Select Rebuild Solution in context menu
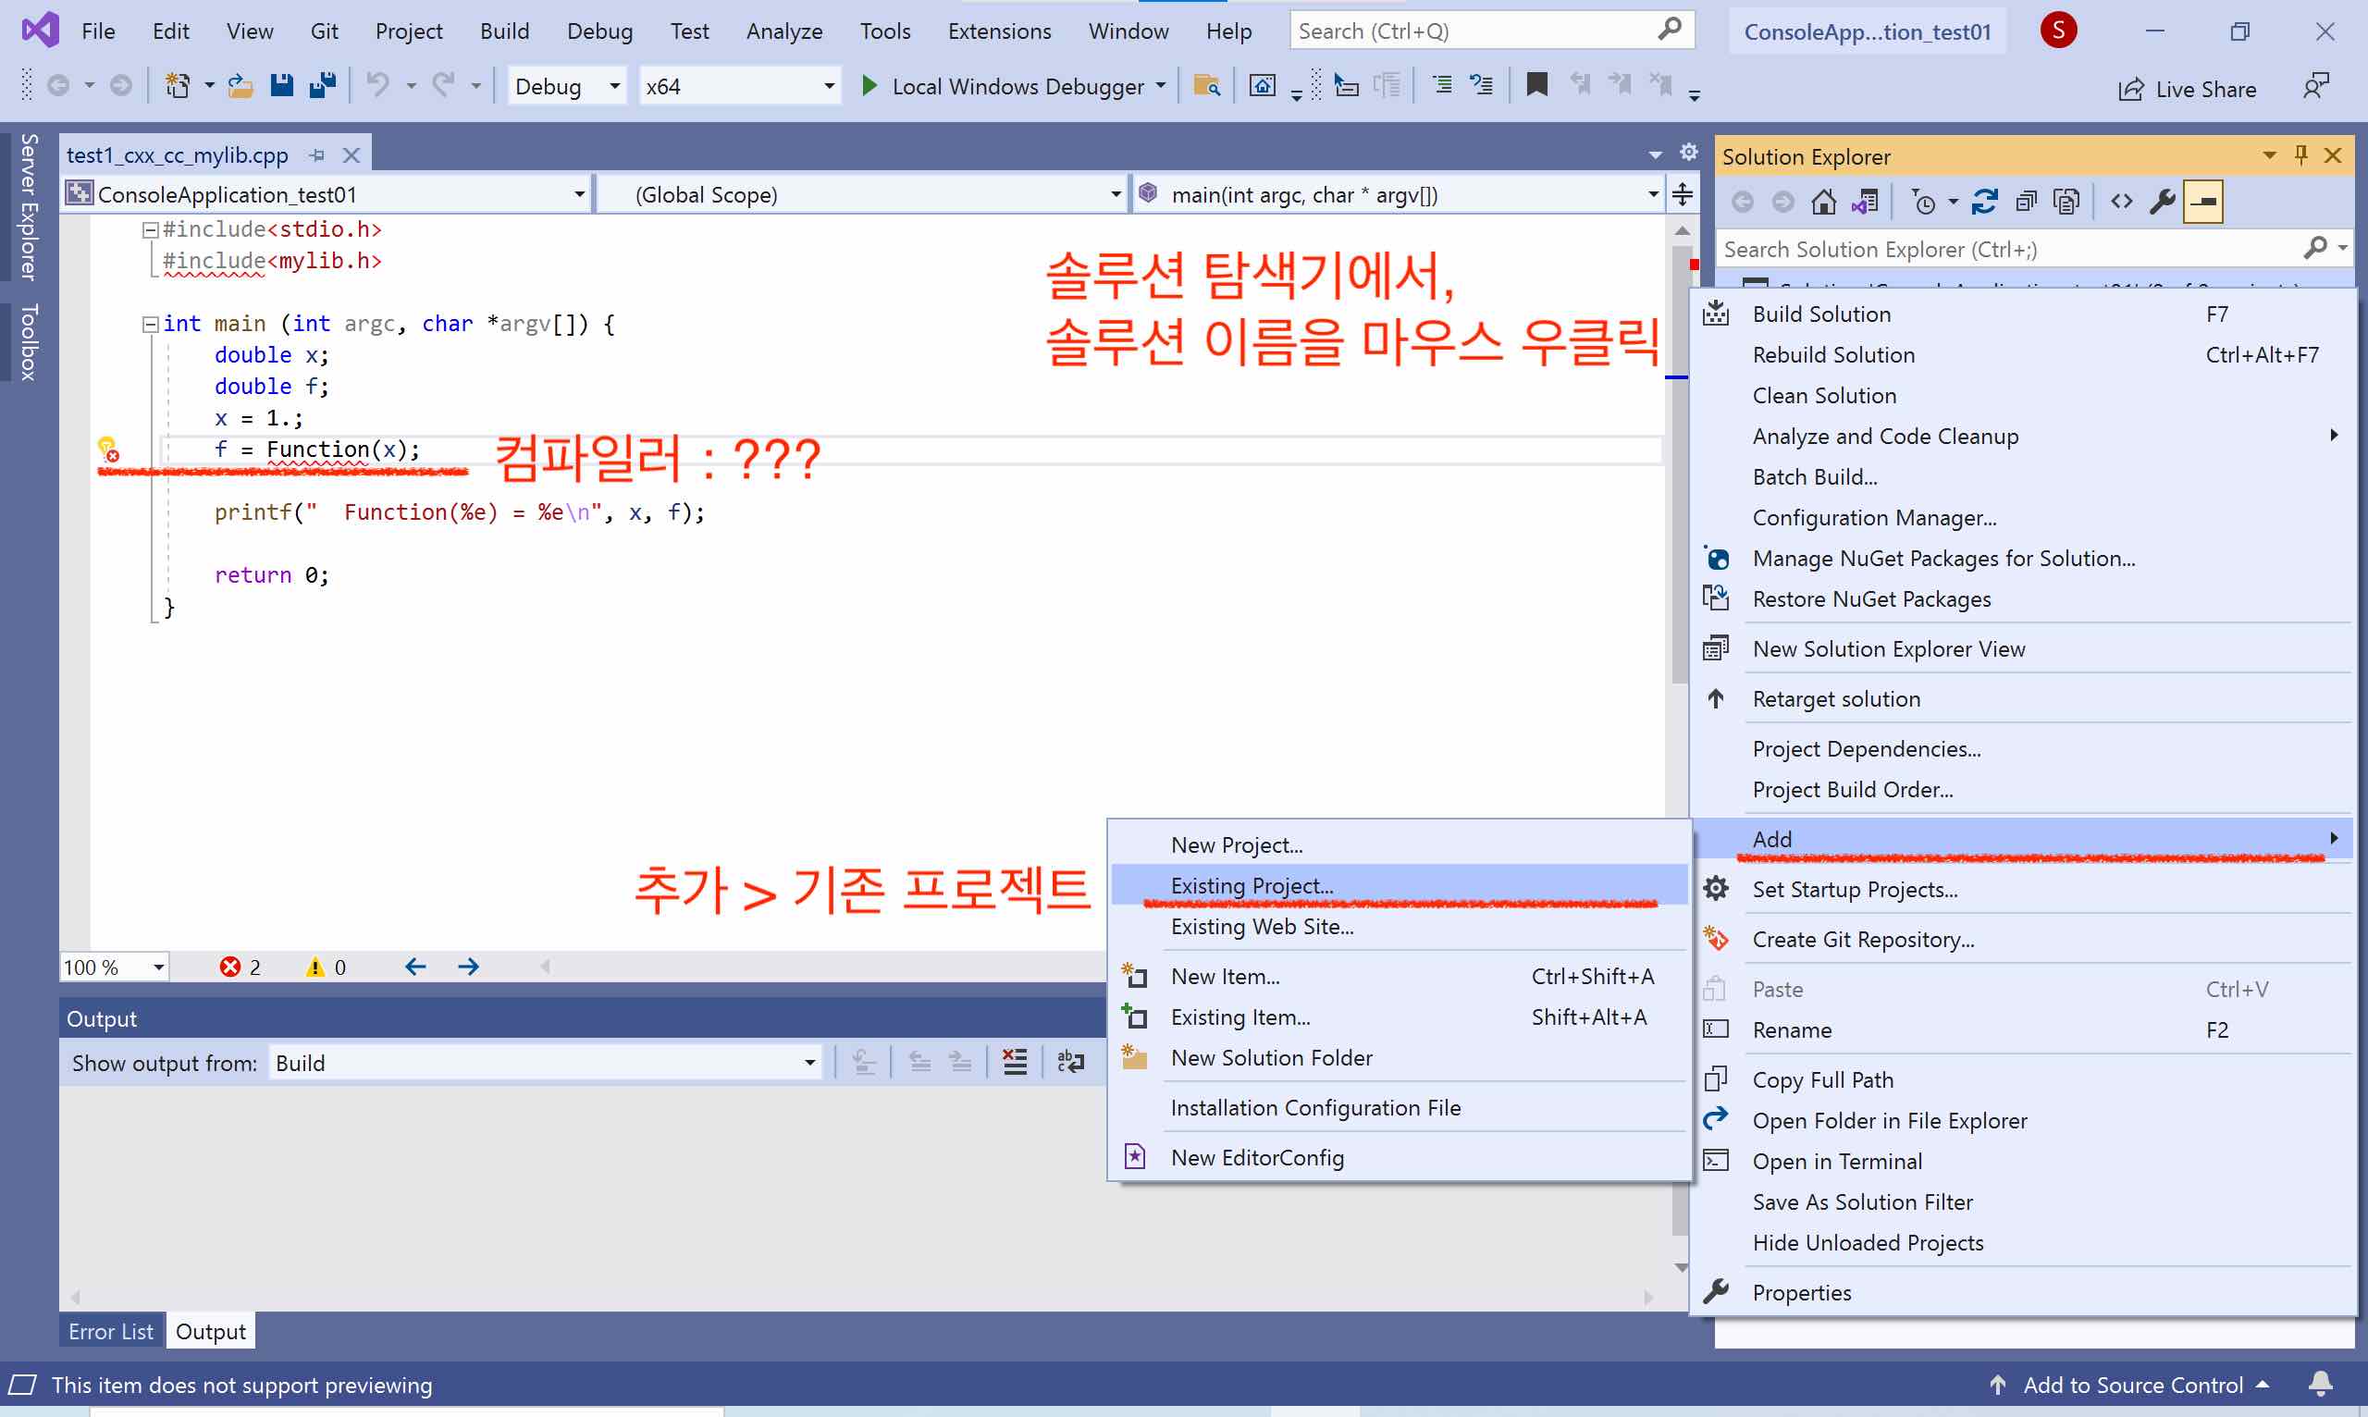Viewport: 2368px width, 1417px height. [x=2019, y=355]
